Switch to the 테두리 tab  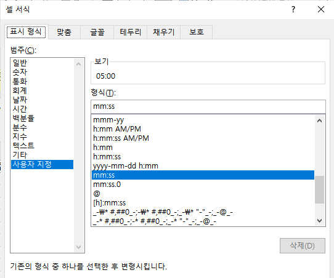pos(131,32)
